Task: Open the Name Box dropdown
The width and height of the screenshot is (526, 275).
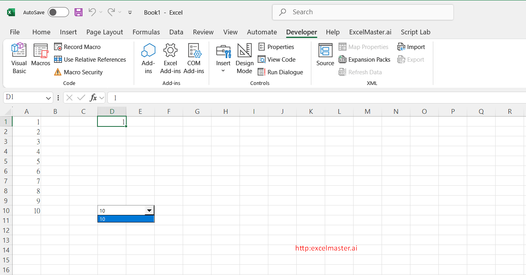Action: pos(49,98)
